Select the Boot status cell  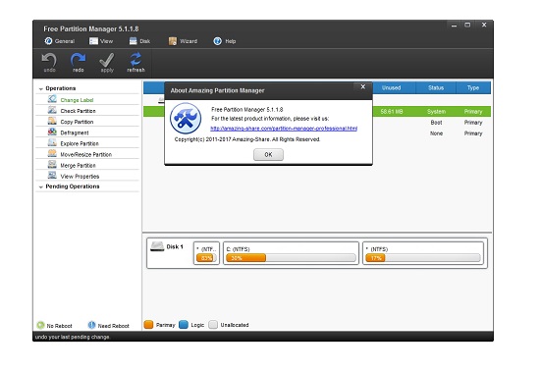pyautogui.click(x=436, y=123)
